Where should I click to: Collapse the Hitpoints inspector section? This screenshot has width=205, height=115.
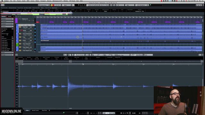(7, 27)
